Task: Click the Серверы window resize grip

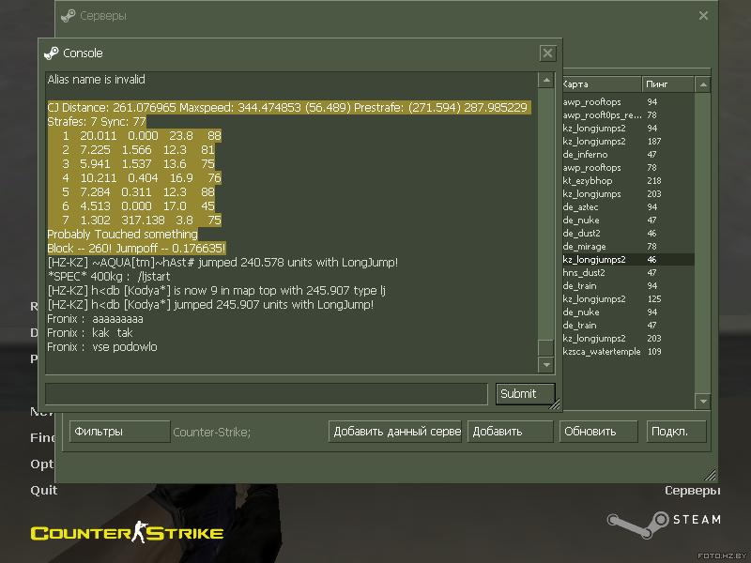Action: tap(711, 475)
